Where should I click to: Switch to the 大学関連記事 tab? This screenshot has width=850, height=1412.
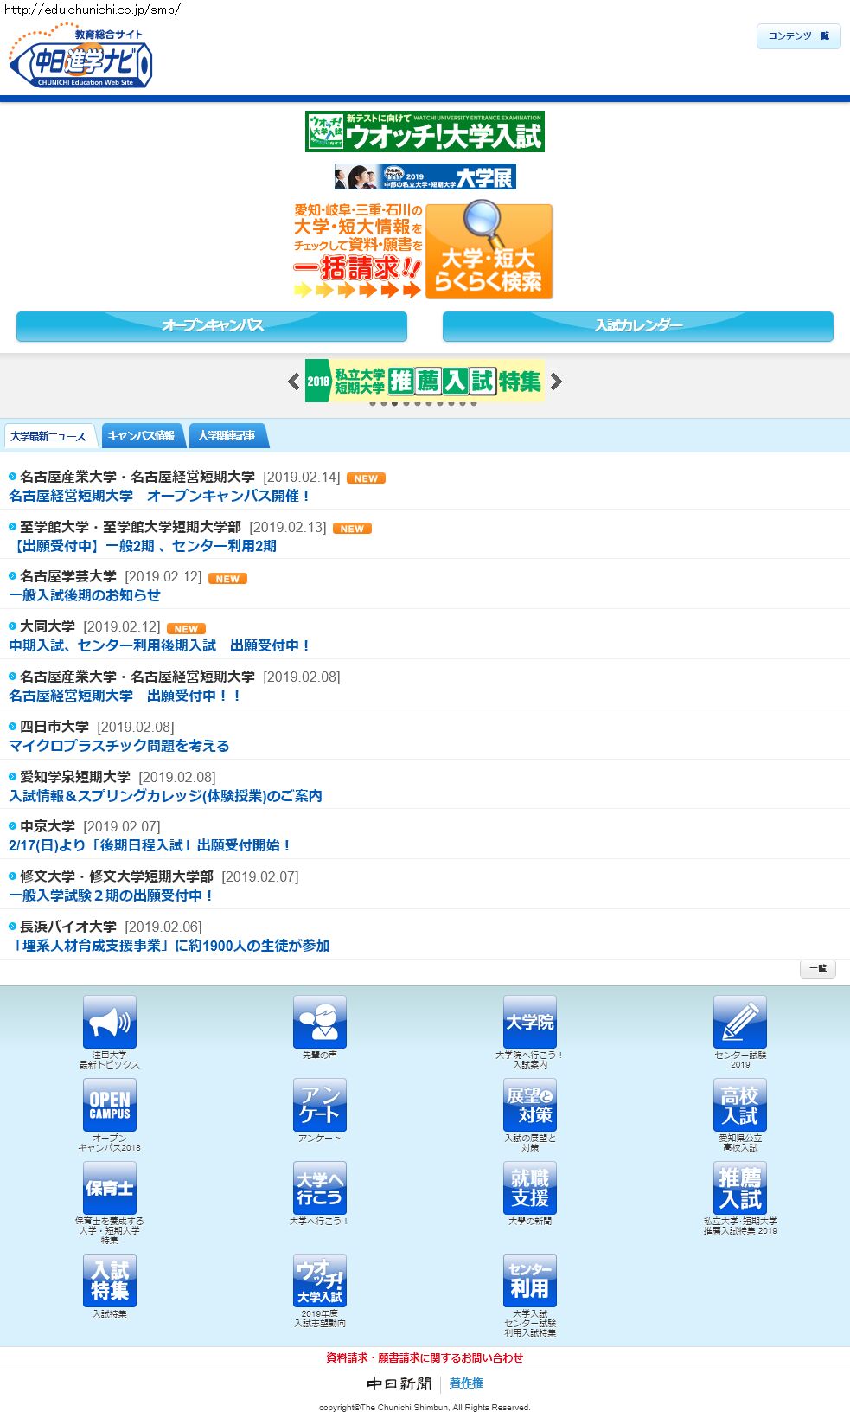point(227,436)
